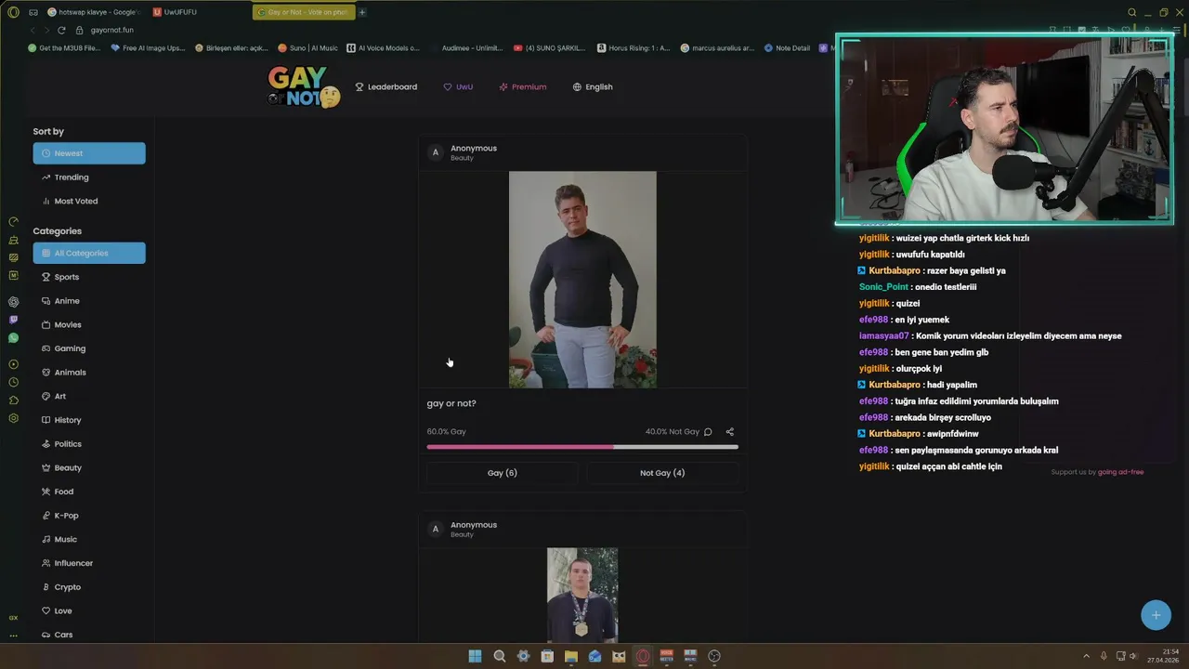Sort posts by Newest
Image resolution: width=1189 pixels, height=669 pixels.
[89, 153]
